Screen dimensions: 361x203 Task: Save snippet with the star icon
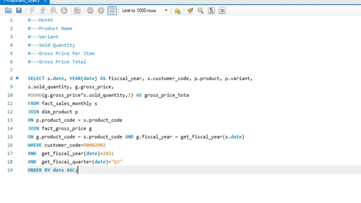pos(177,11)
